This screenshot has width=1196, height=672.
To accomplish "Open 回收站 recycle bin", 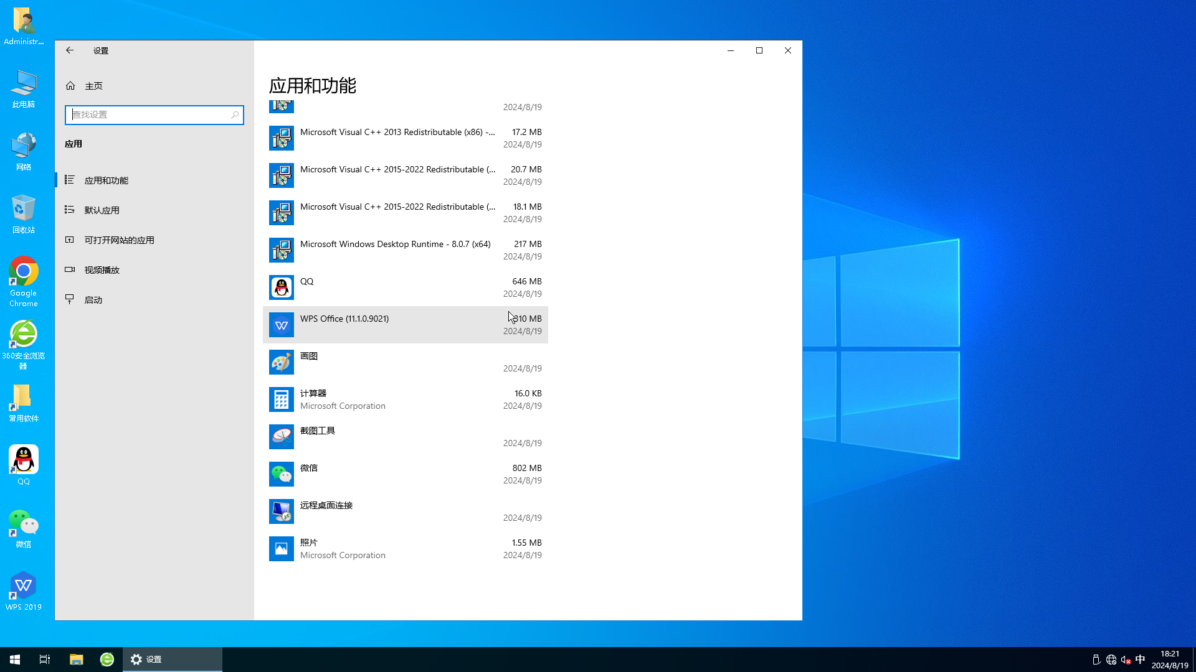I will point(24,215).
